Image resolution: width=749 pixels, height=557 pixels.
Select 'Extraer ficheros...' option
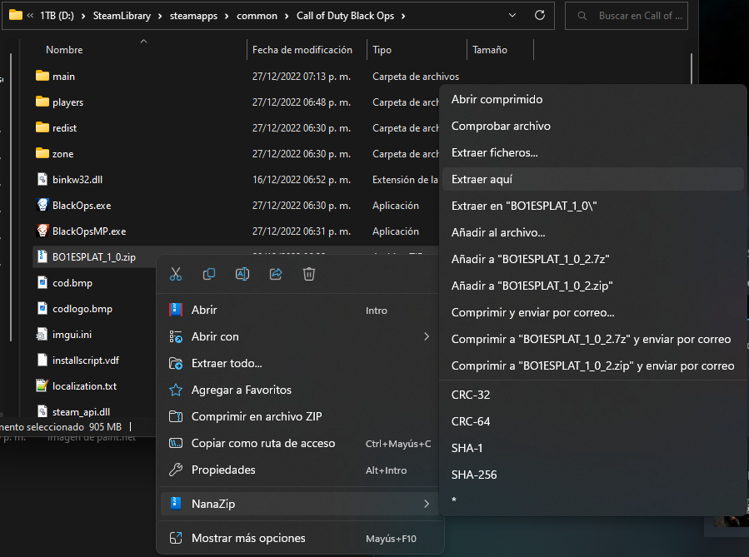(x=494, y=152)
